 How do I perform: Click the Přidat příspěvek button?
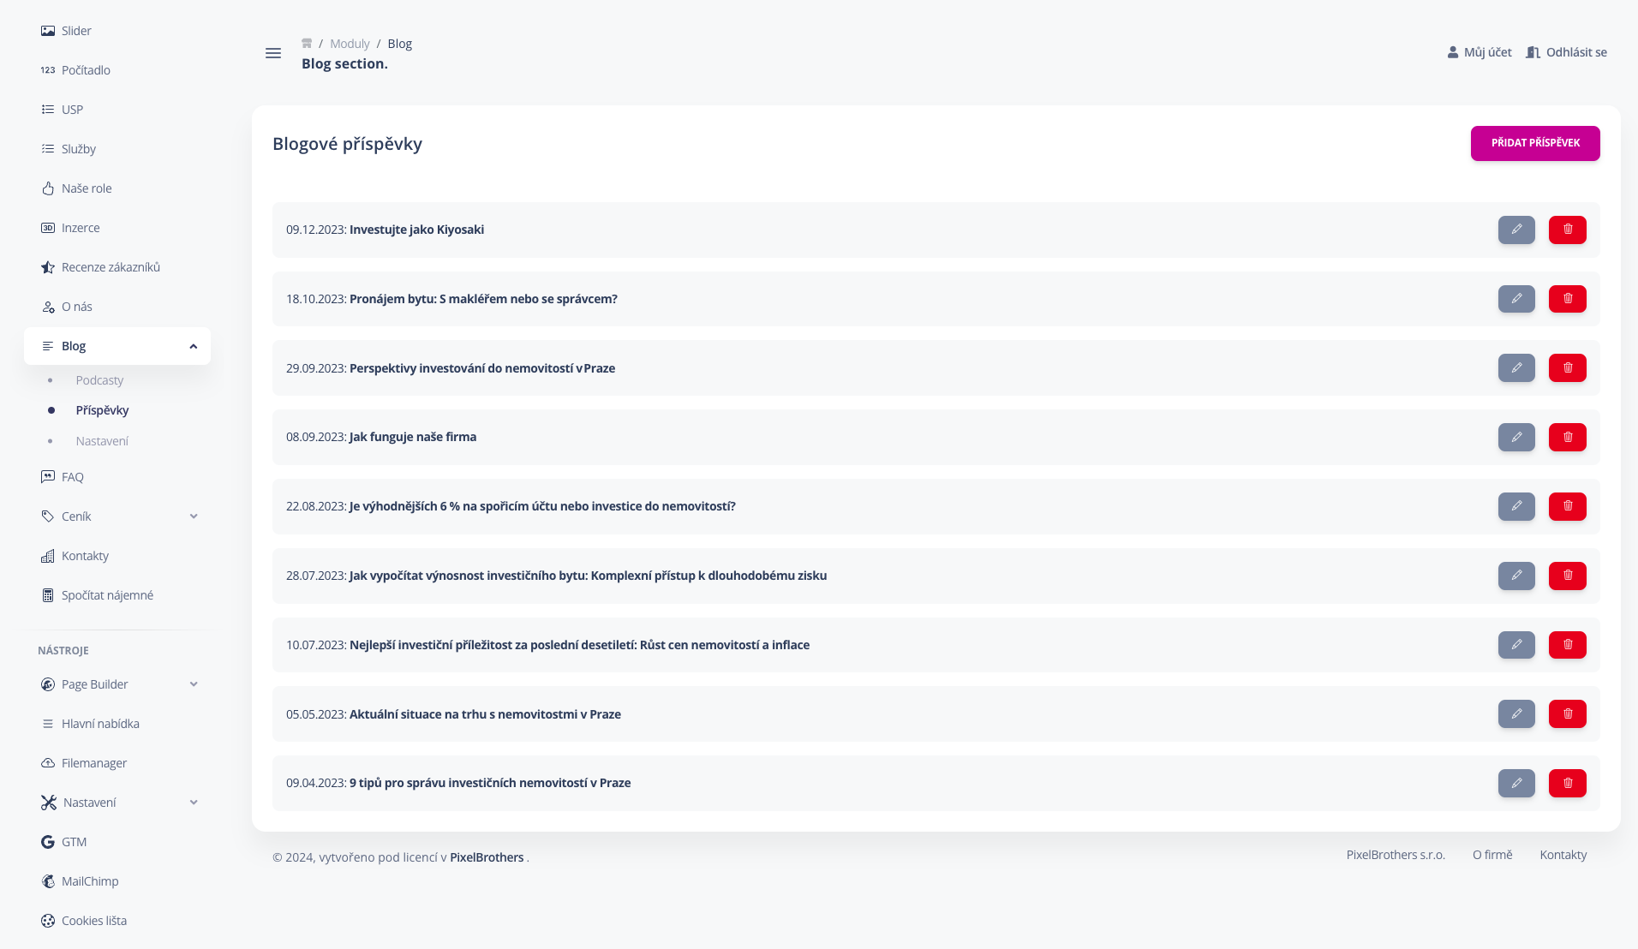click(x=1534, y=143)
